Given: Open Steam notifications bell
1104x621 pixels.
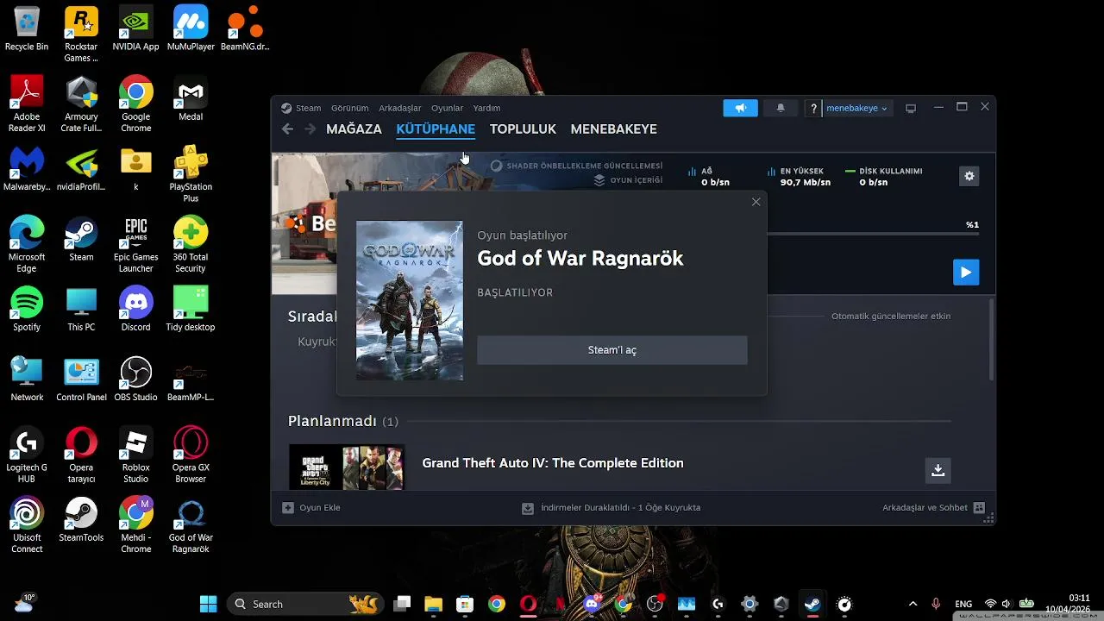Looking at the screenshot, I should [781, 108].
